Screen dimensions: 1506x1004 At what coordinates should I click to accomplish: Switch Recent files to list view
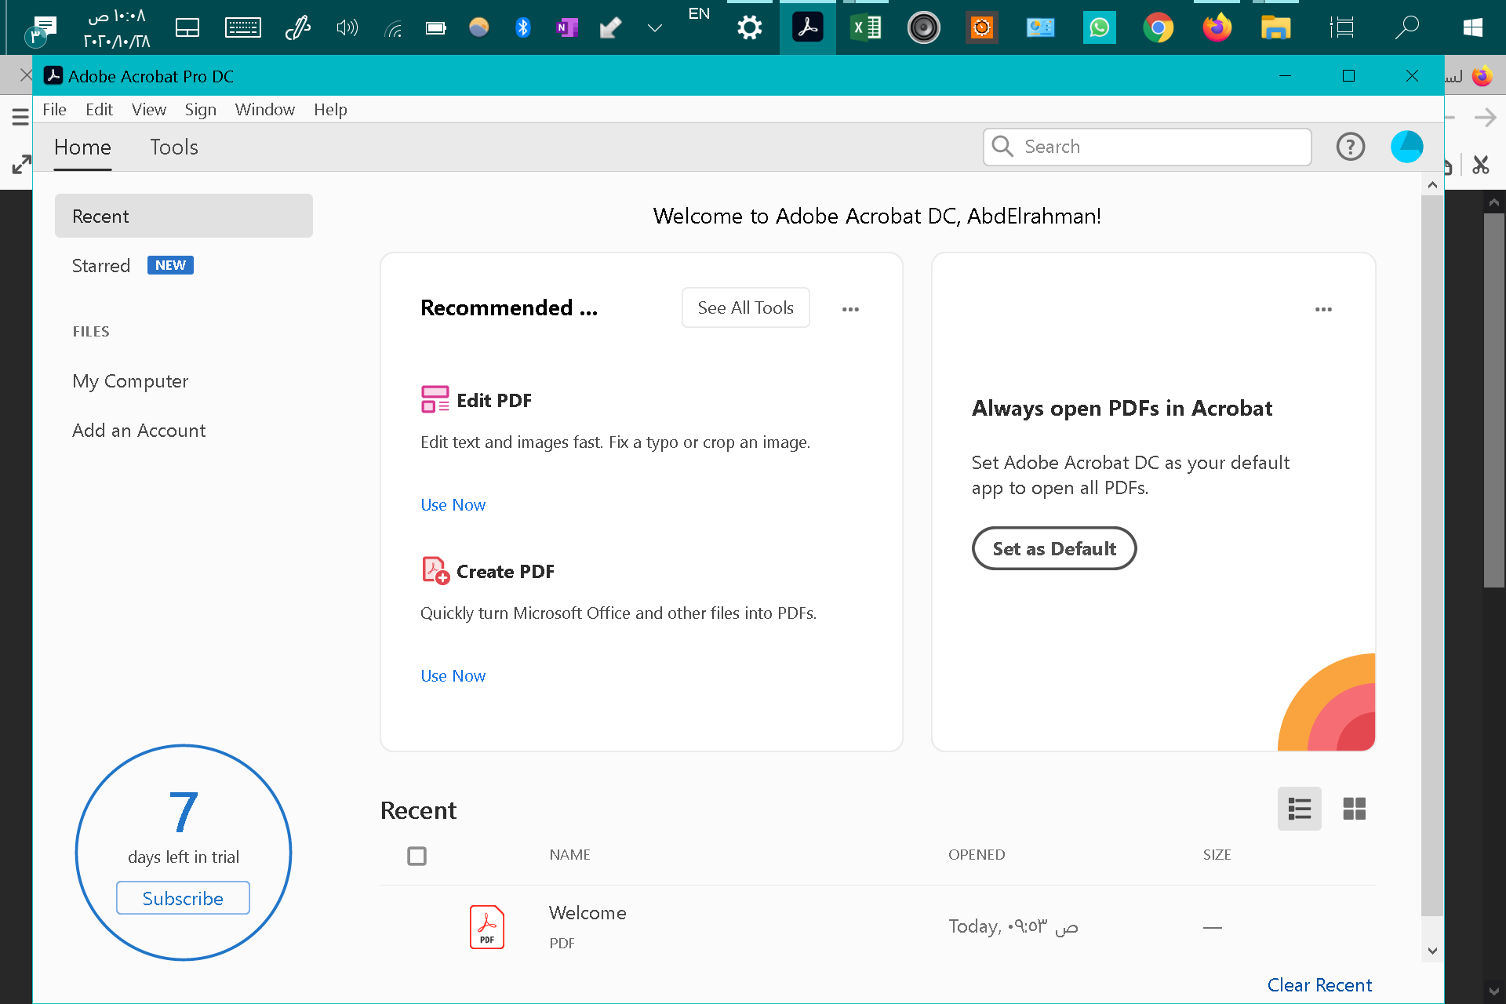tap(1299, 809)
